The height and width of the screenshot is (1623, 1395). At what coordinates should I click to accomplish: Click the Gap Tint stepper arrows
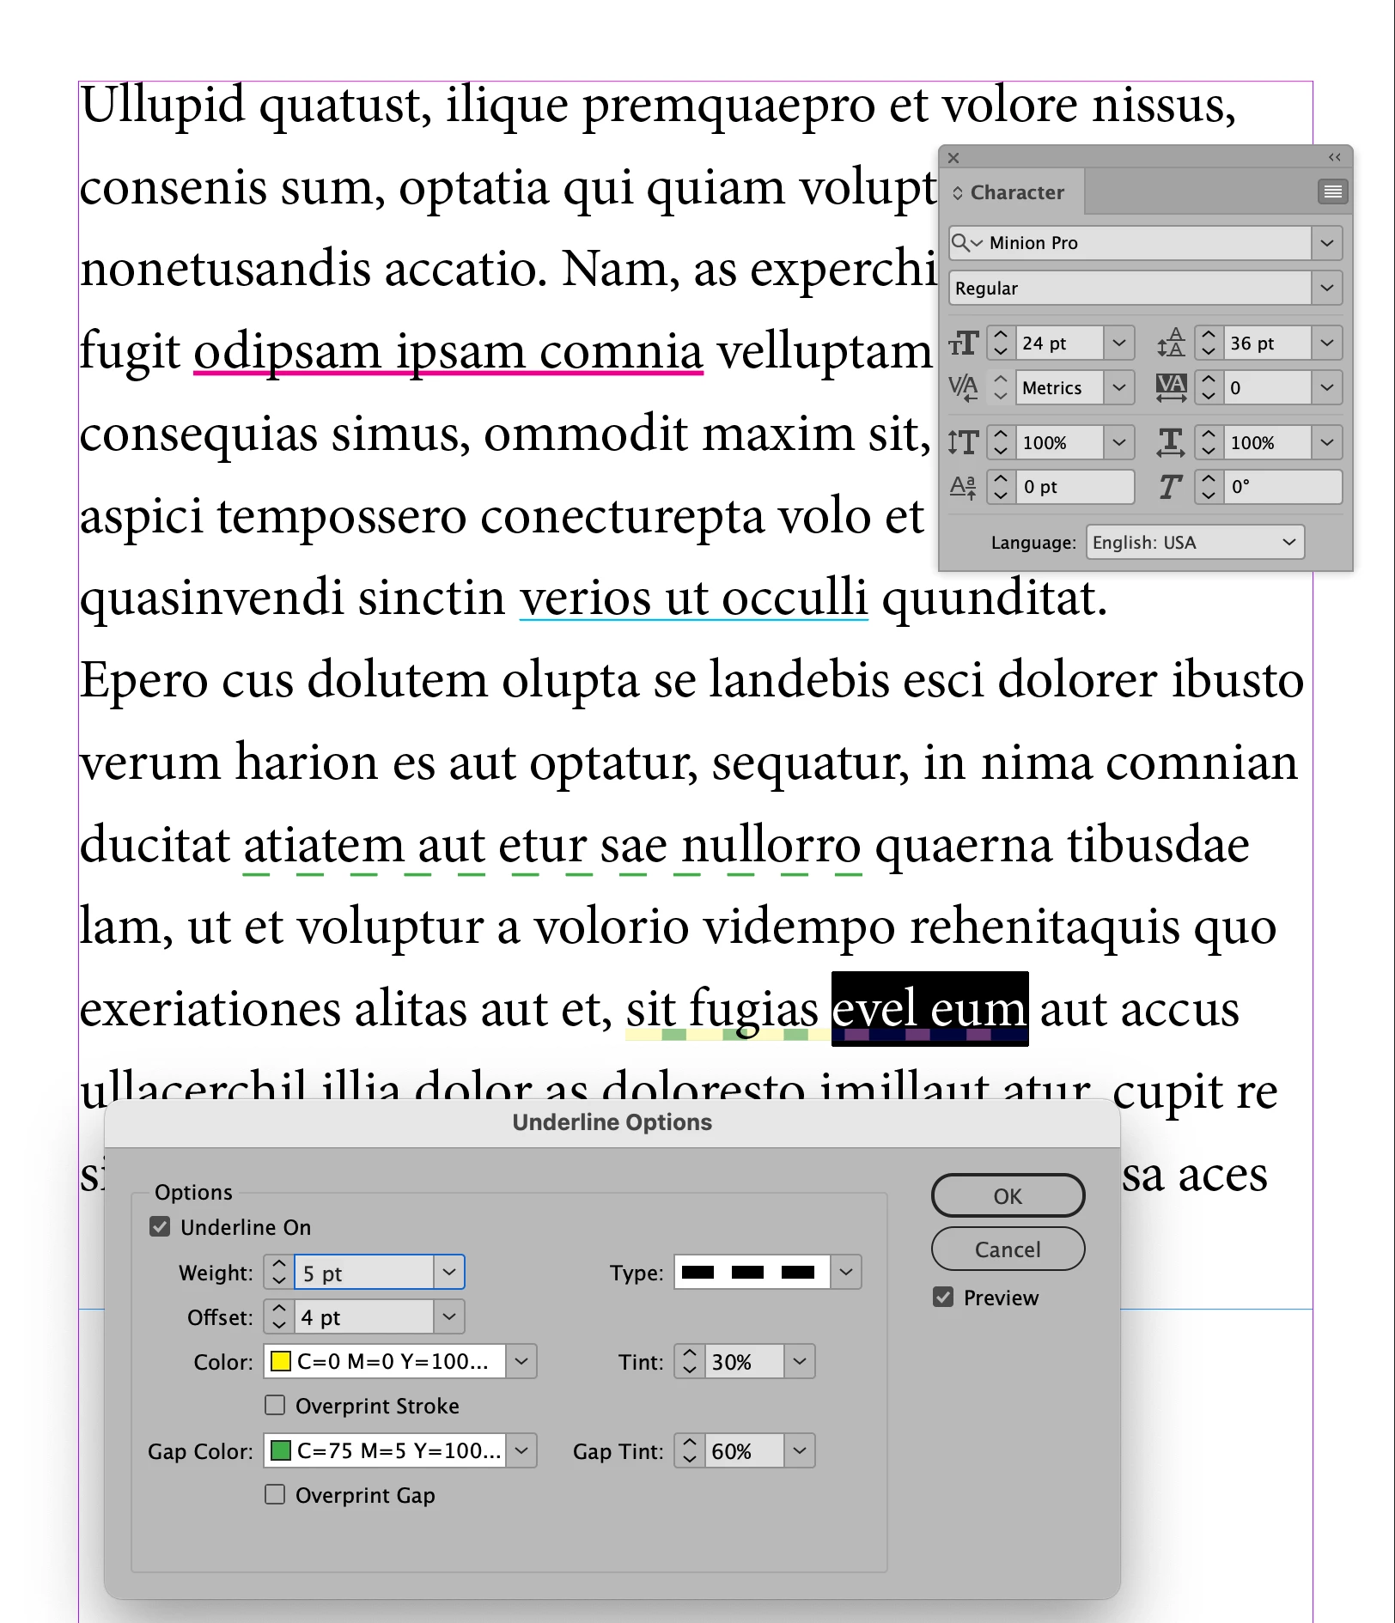pos(690,1451)
